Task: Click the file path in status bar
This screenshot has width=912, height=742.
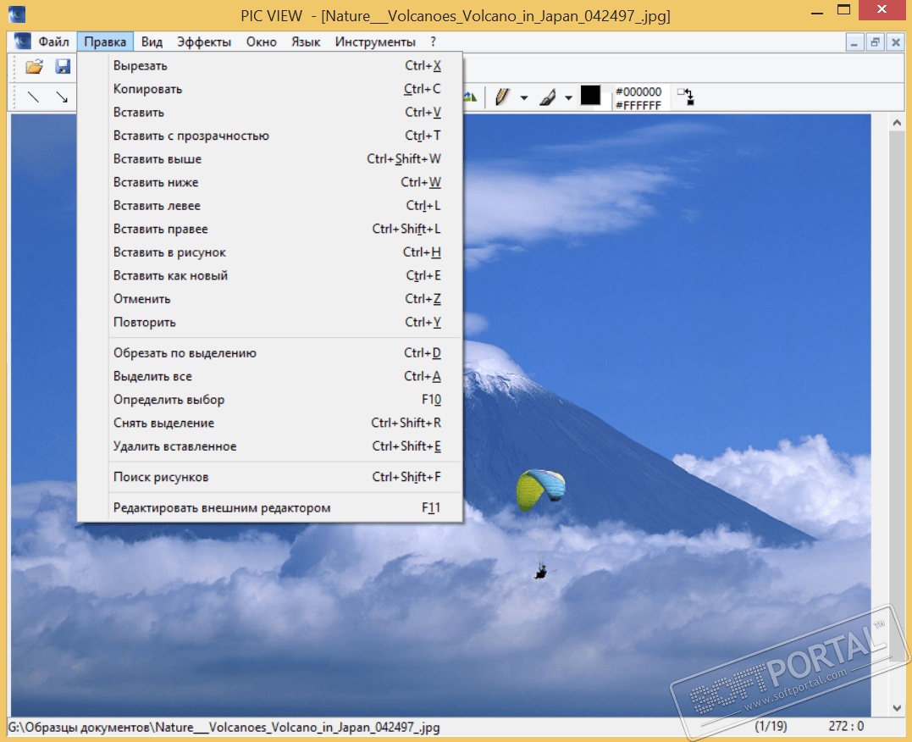Action: [224, 727]
